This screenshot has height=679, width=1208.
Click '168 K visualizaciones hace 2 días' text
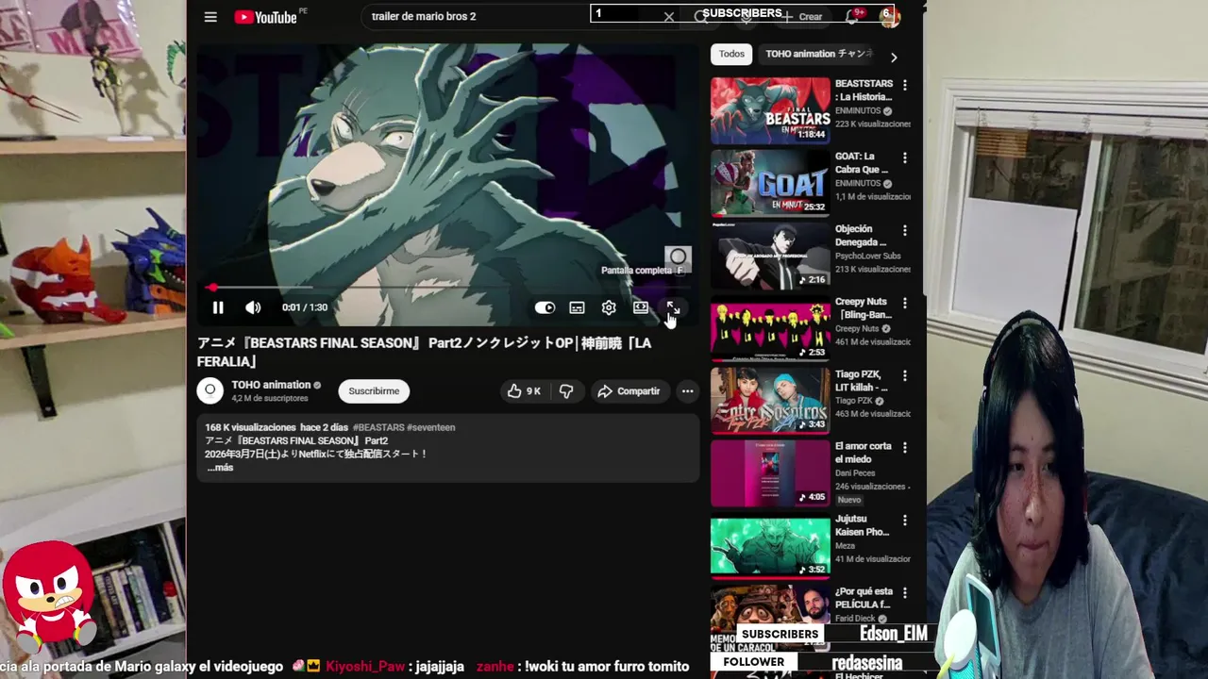click(277, 427)
